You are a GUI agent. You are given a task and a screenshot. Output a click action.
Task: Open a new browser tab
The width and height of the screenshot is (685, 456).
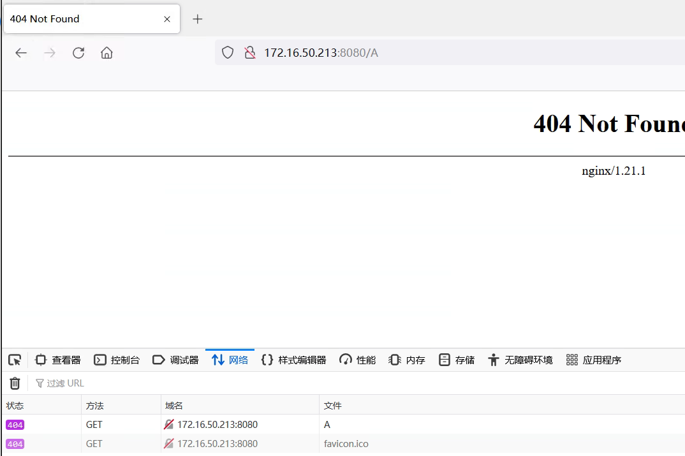click(x=198, y=18)
